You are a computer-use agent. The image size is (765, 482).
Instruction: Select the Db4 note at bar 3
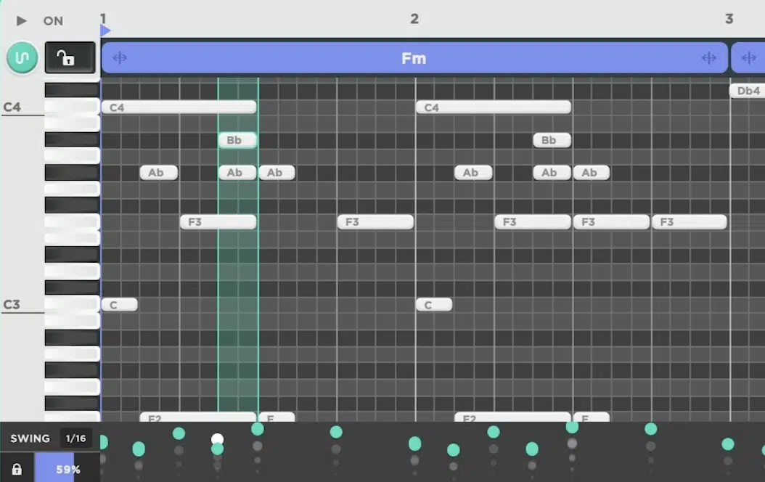click(x=747, y=91)
